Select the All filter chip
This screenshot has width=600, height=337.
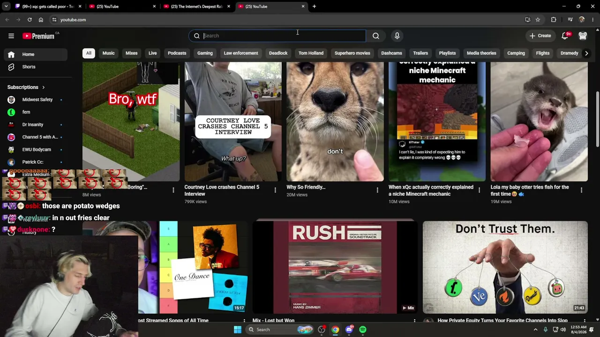[x=89, y=53]
